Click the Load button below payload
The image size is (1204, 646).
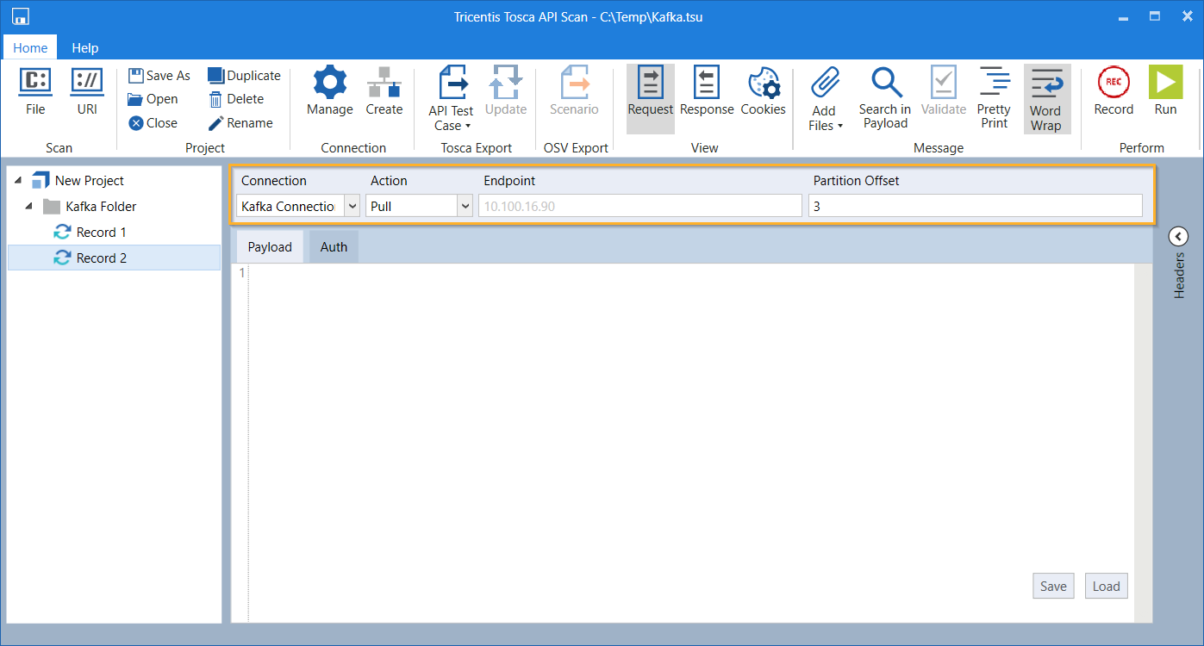[1106, 587]
